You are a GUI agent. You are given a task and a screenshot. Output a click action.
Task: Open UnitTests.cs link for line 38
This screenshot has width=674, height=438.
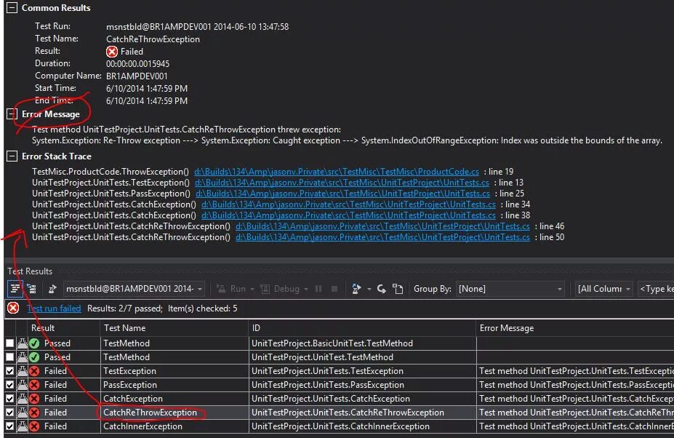(348, 215)
